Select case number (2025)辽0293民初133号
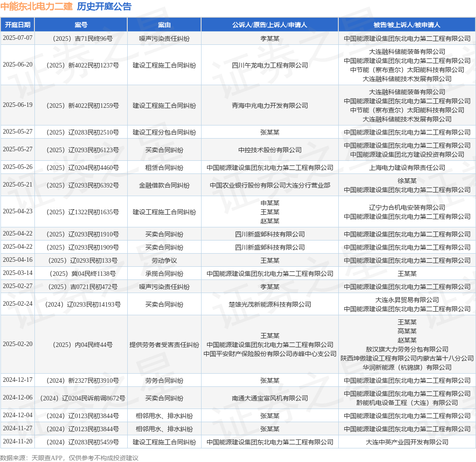476x462 pixels. coord(81,260)
